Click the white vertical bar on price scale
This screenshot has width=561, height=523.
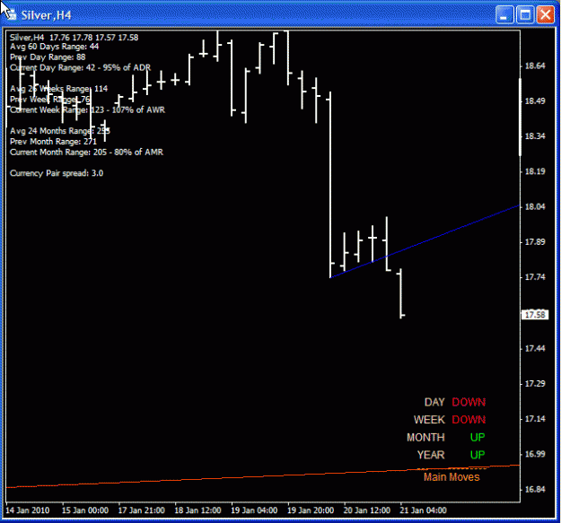coord(521,117)
